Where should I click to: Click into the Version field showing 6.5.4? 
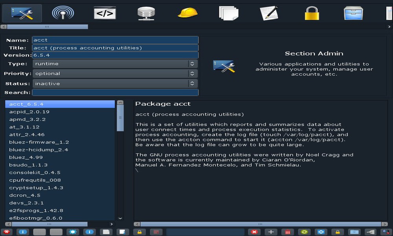click(115, 55)
